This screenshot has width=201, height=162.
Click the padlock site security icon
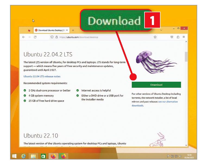pos(56,37)
